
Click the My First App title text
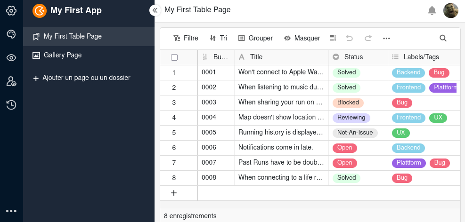tap(76, 11)
